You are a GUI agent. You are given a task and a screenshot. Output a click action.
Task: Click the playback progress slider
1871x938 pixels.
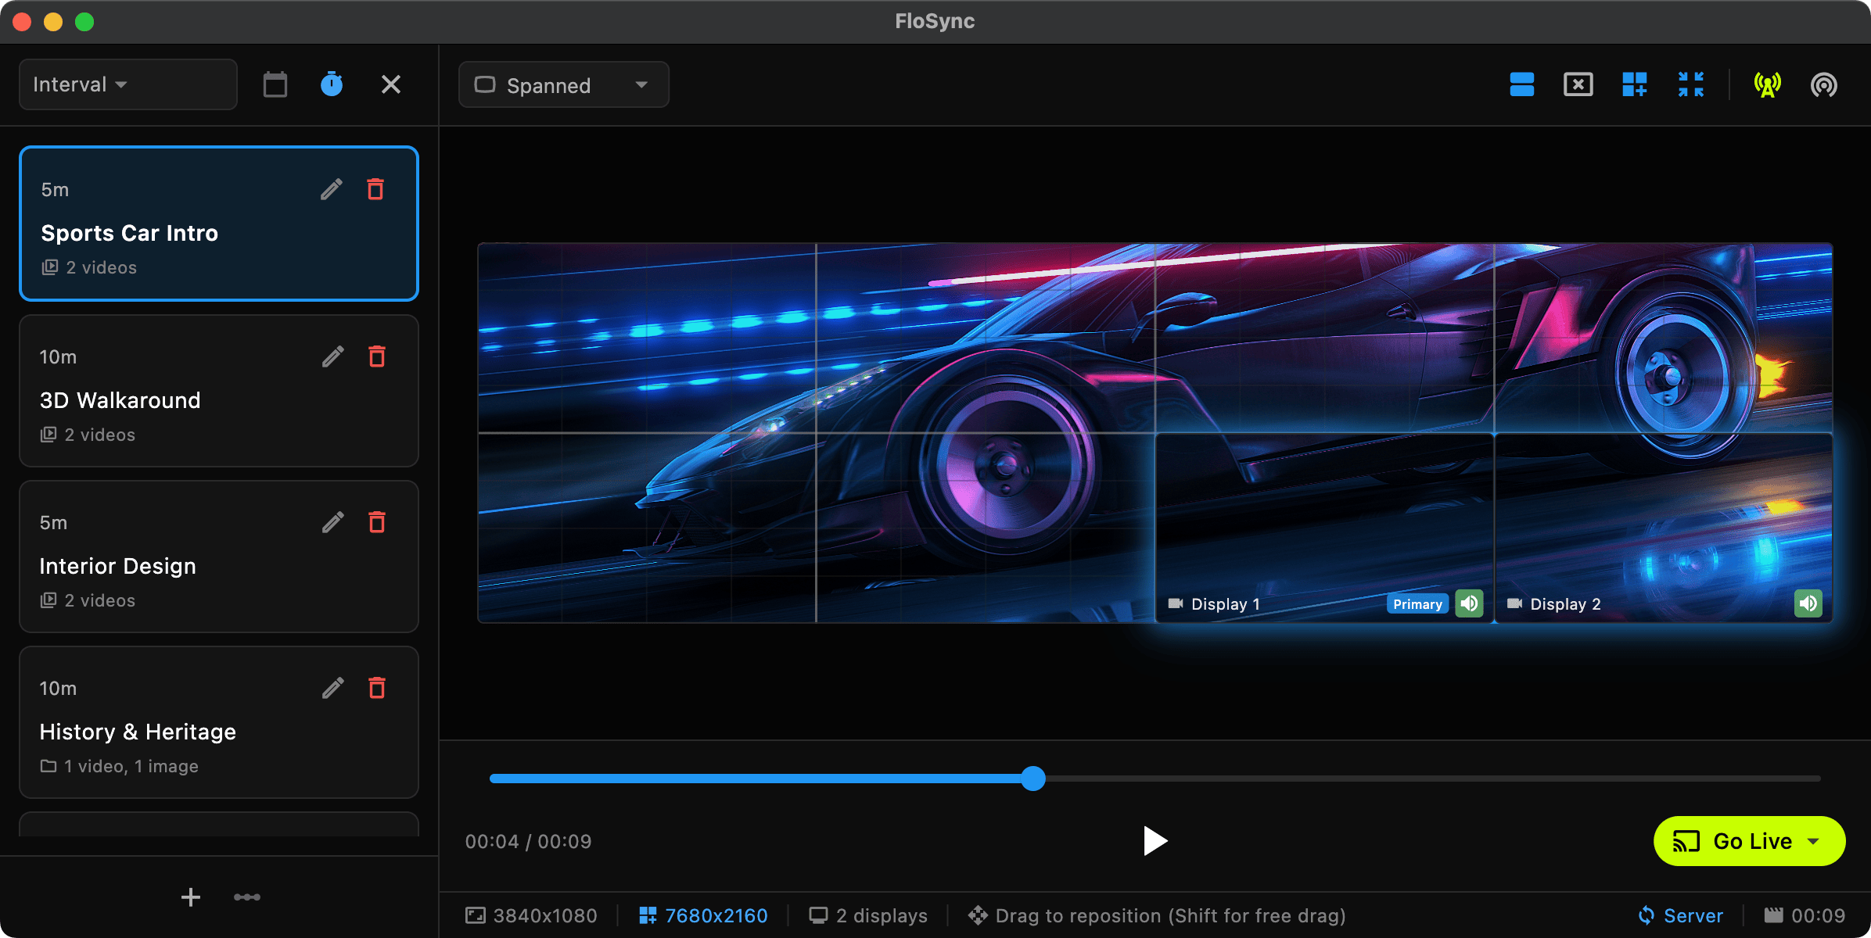(x=1034, y=779)
